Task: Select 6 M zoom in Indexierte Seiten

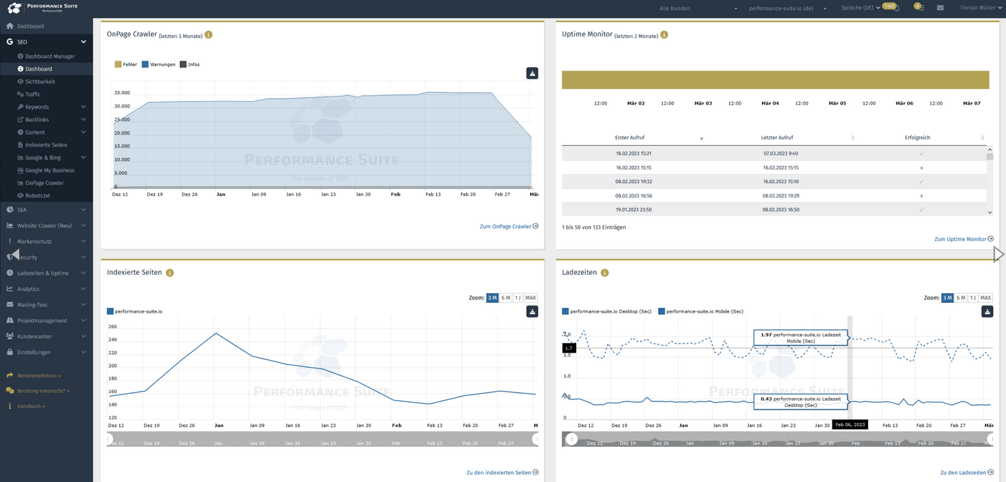Action: [x=506, y=298]
